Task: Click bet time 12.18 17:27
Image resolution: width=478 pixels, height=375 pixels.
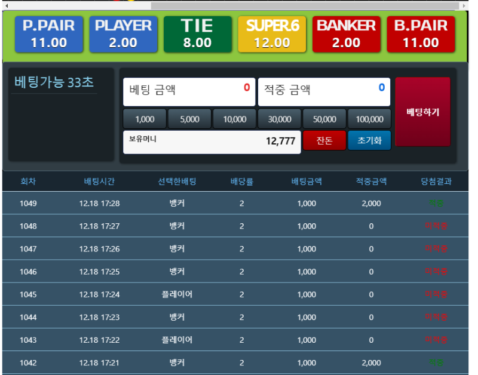Action: 99,226
